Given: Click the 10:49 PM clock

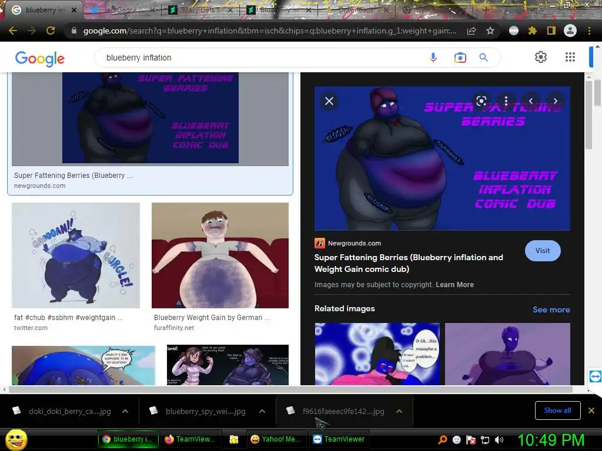Looking at the screenshot, I should (x=551, y=440).
